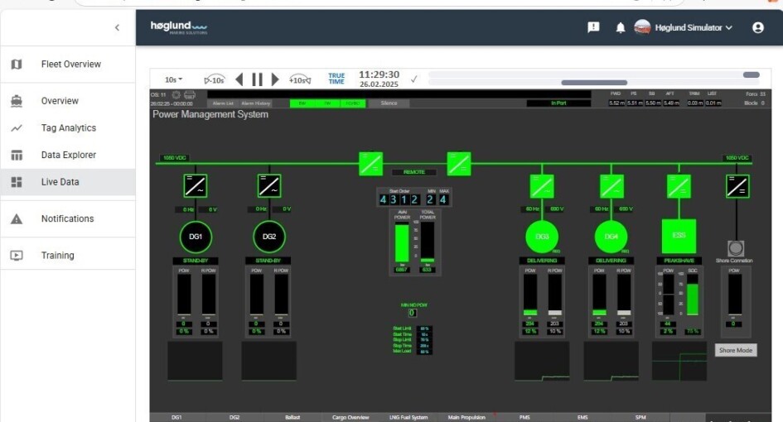Switch to the Cargo Overview tab

pos(350,417)
